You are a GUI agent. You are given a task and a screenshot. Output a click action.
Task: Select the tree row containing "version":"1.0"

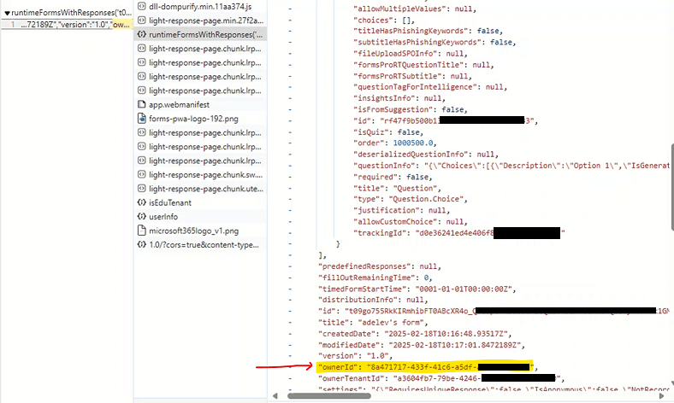67,25
